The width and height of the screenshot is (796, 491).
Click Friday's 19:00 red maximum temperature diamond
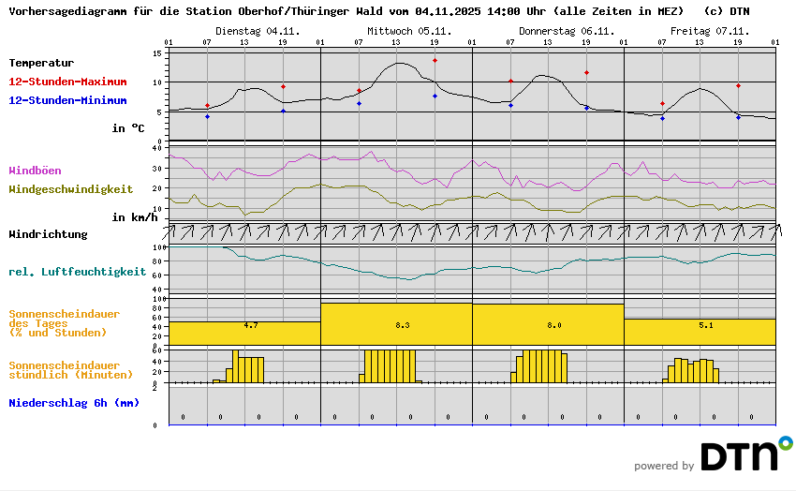(738, 85)
